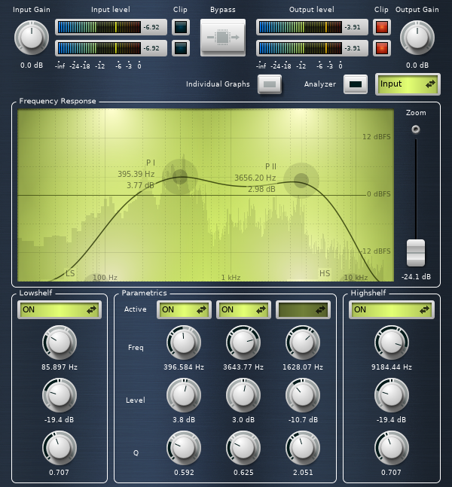Click parametric Freq knob 396.584 Hz
Viewport: 452px width, 487px height.
[x=184, y=342]
